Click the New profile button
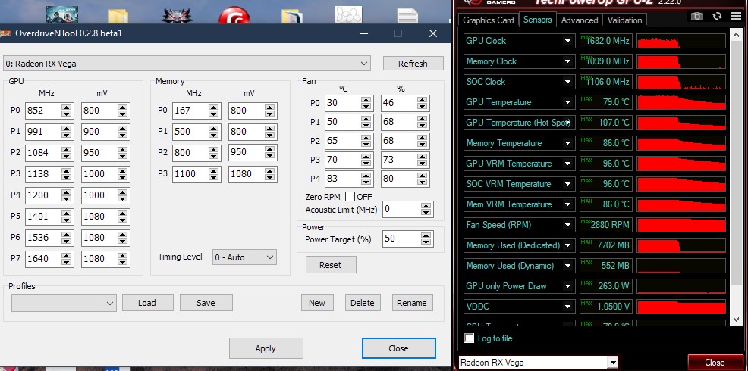The width and height of the screenshot is (748, 371). (x=317, y=303)
